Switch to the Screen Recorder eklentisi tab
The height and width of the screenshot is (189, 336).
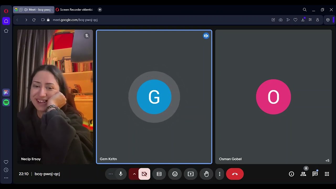coord(75,10)
